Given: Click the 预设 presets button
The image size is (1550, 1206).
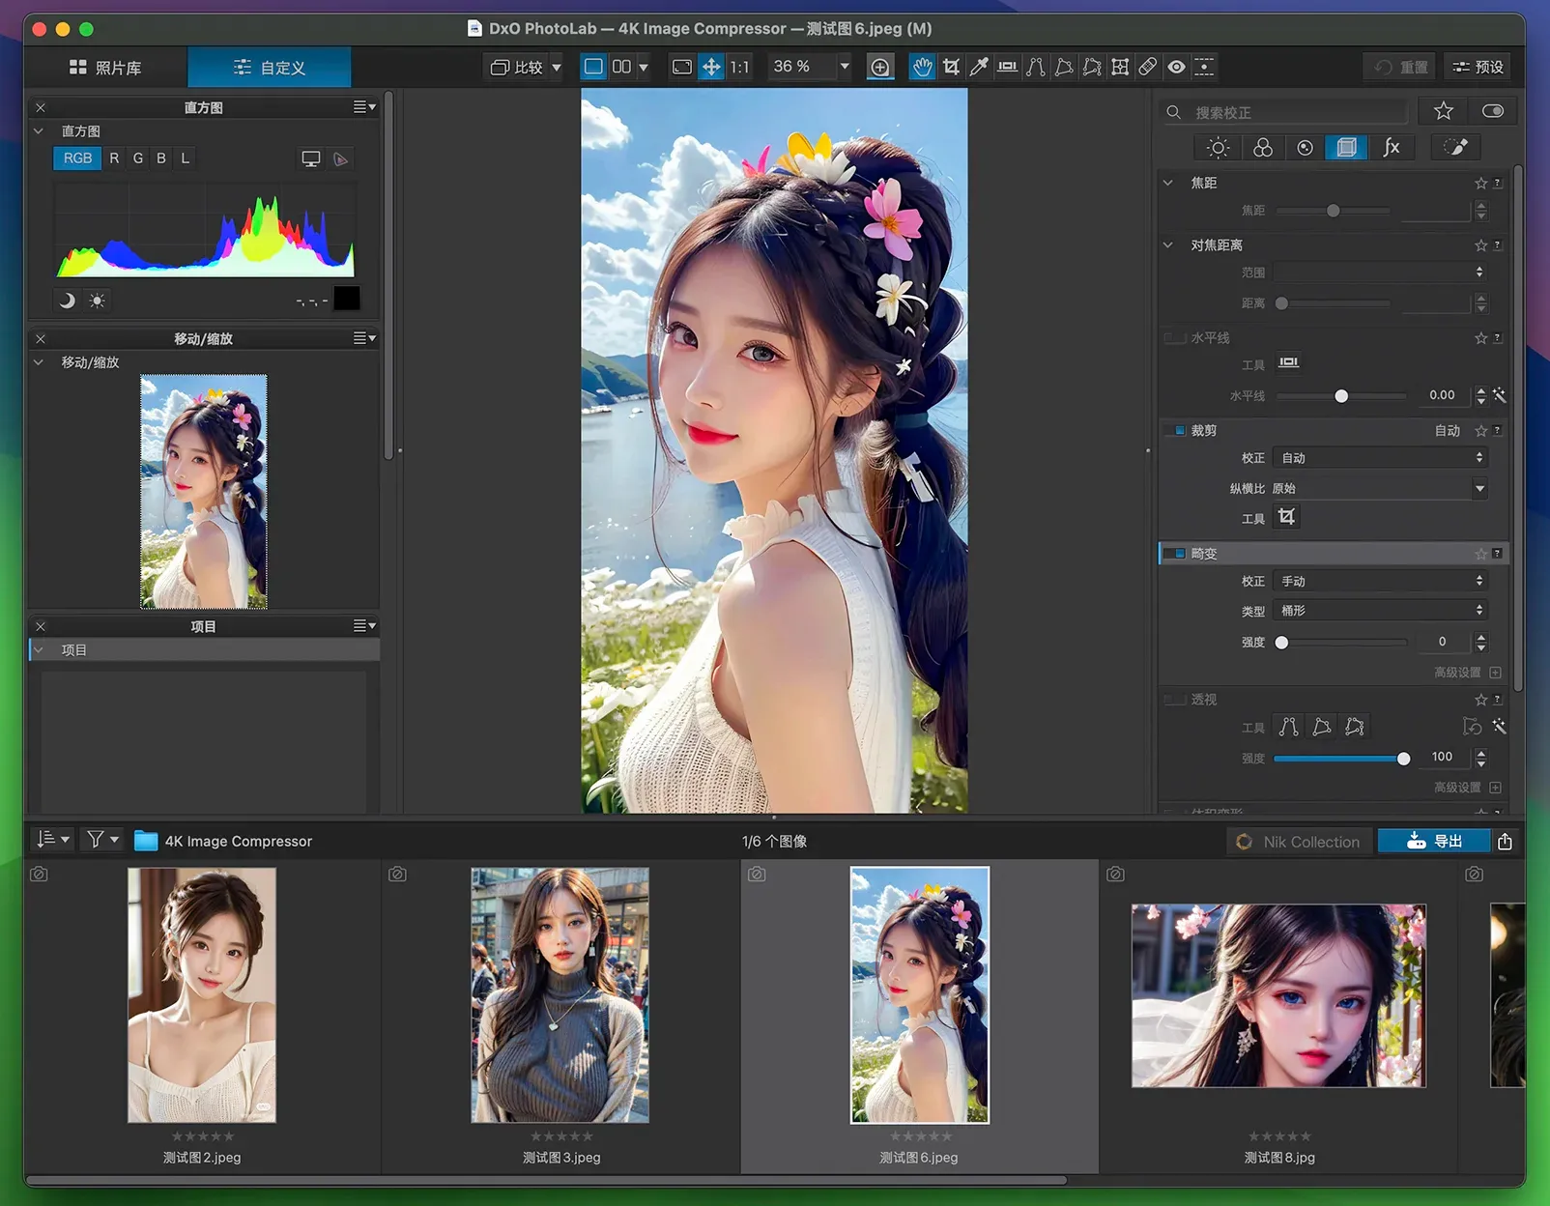Looking at the screenshot, I should [x=1478, y=67].
